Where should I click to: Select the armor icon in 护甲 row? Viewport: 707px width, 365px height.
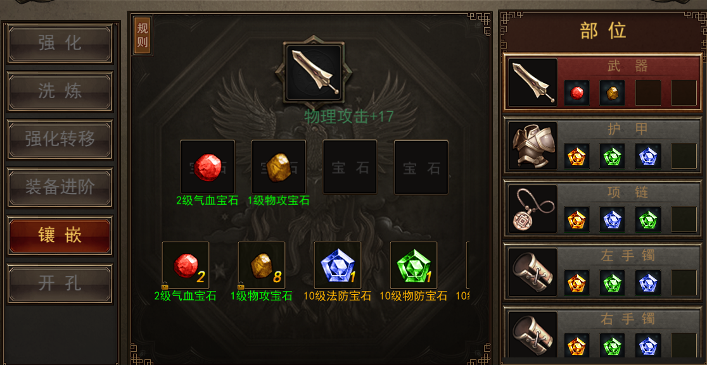tap(533, 146)
